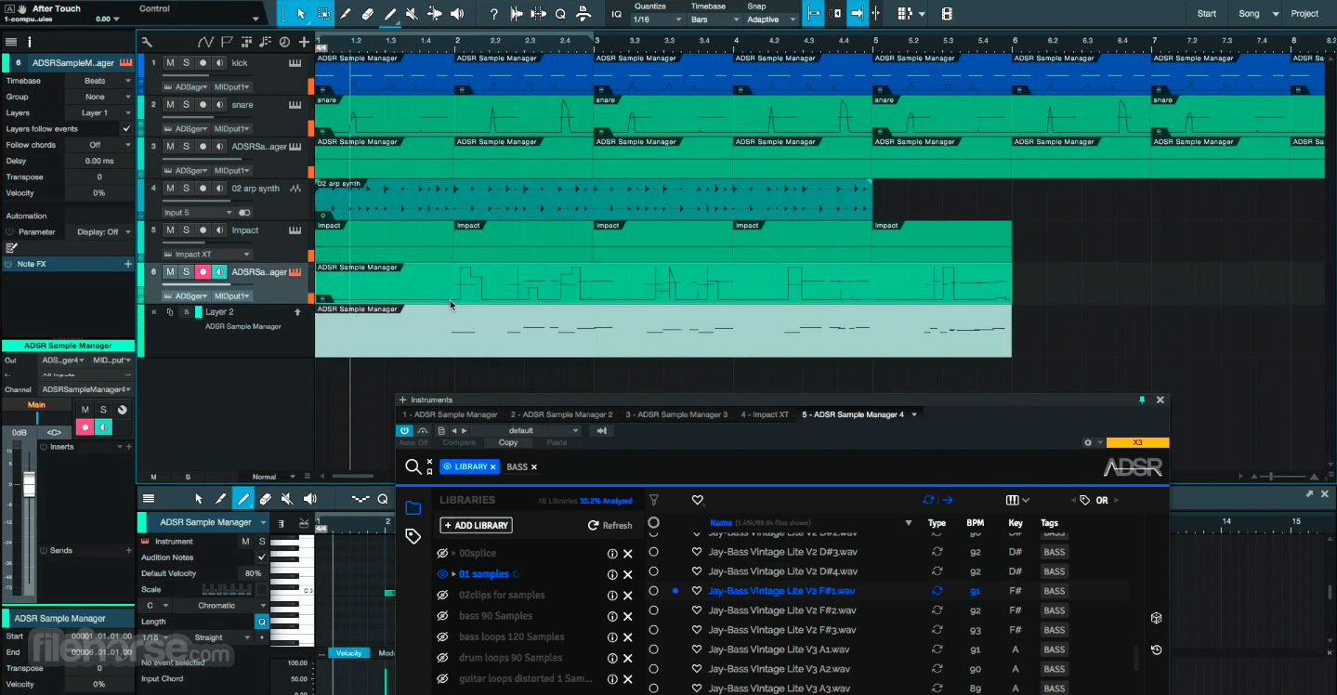Open the ADSR history clock icon
The height and width of the screenshot is (695, 1337).
click(x=1157, y=649)
